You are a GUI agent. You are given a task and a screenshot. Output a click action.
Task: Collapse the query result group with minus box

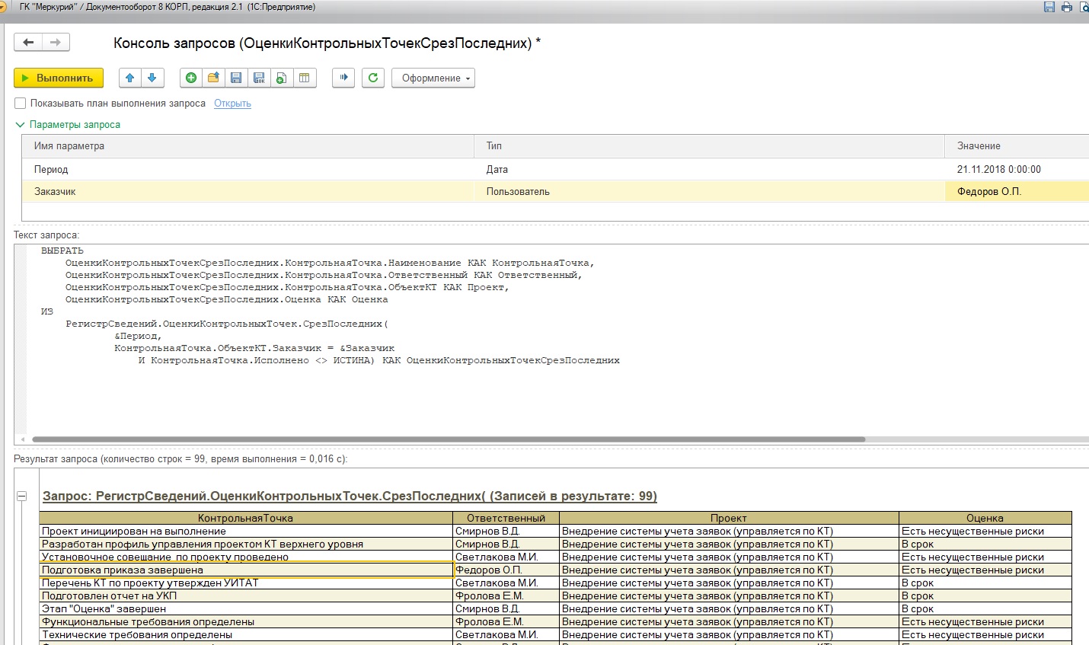[x=22, y=496]
